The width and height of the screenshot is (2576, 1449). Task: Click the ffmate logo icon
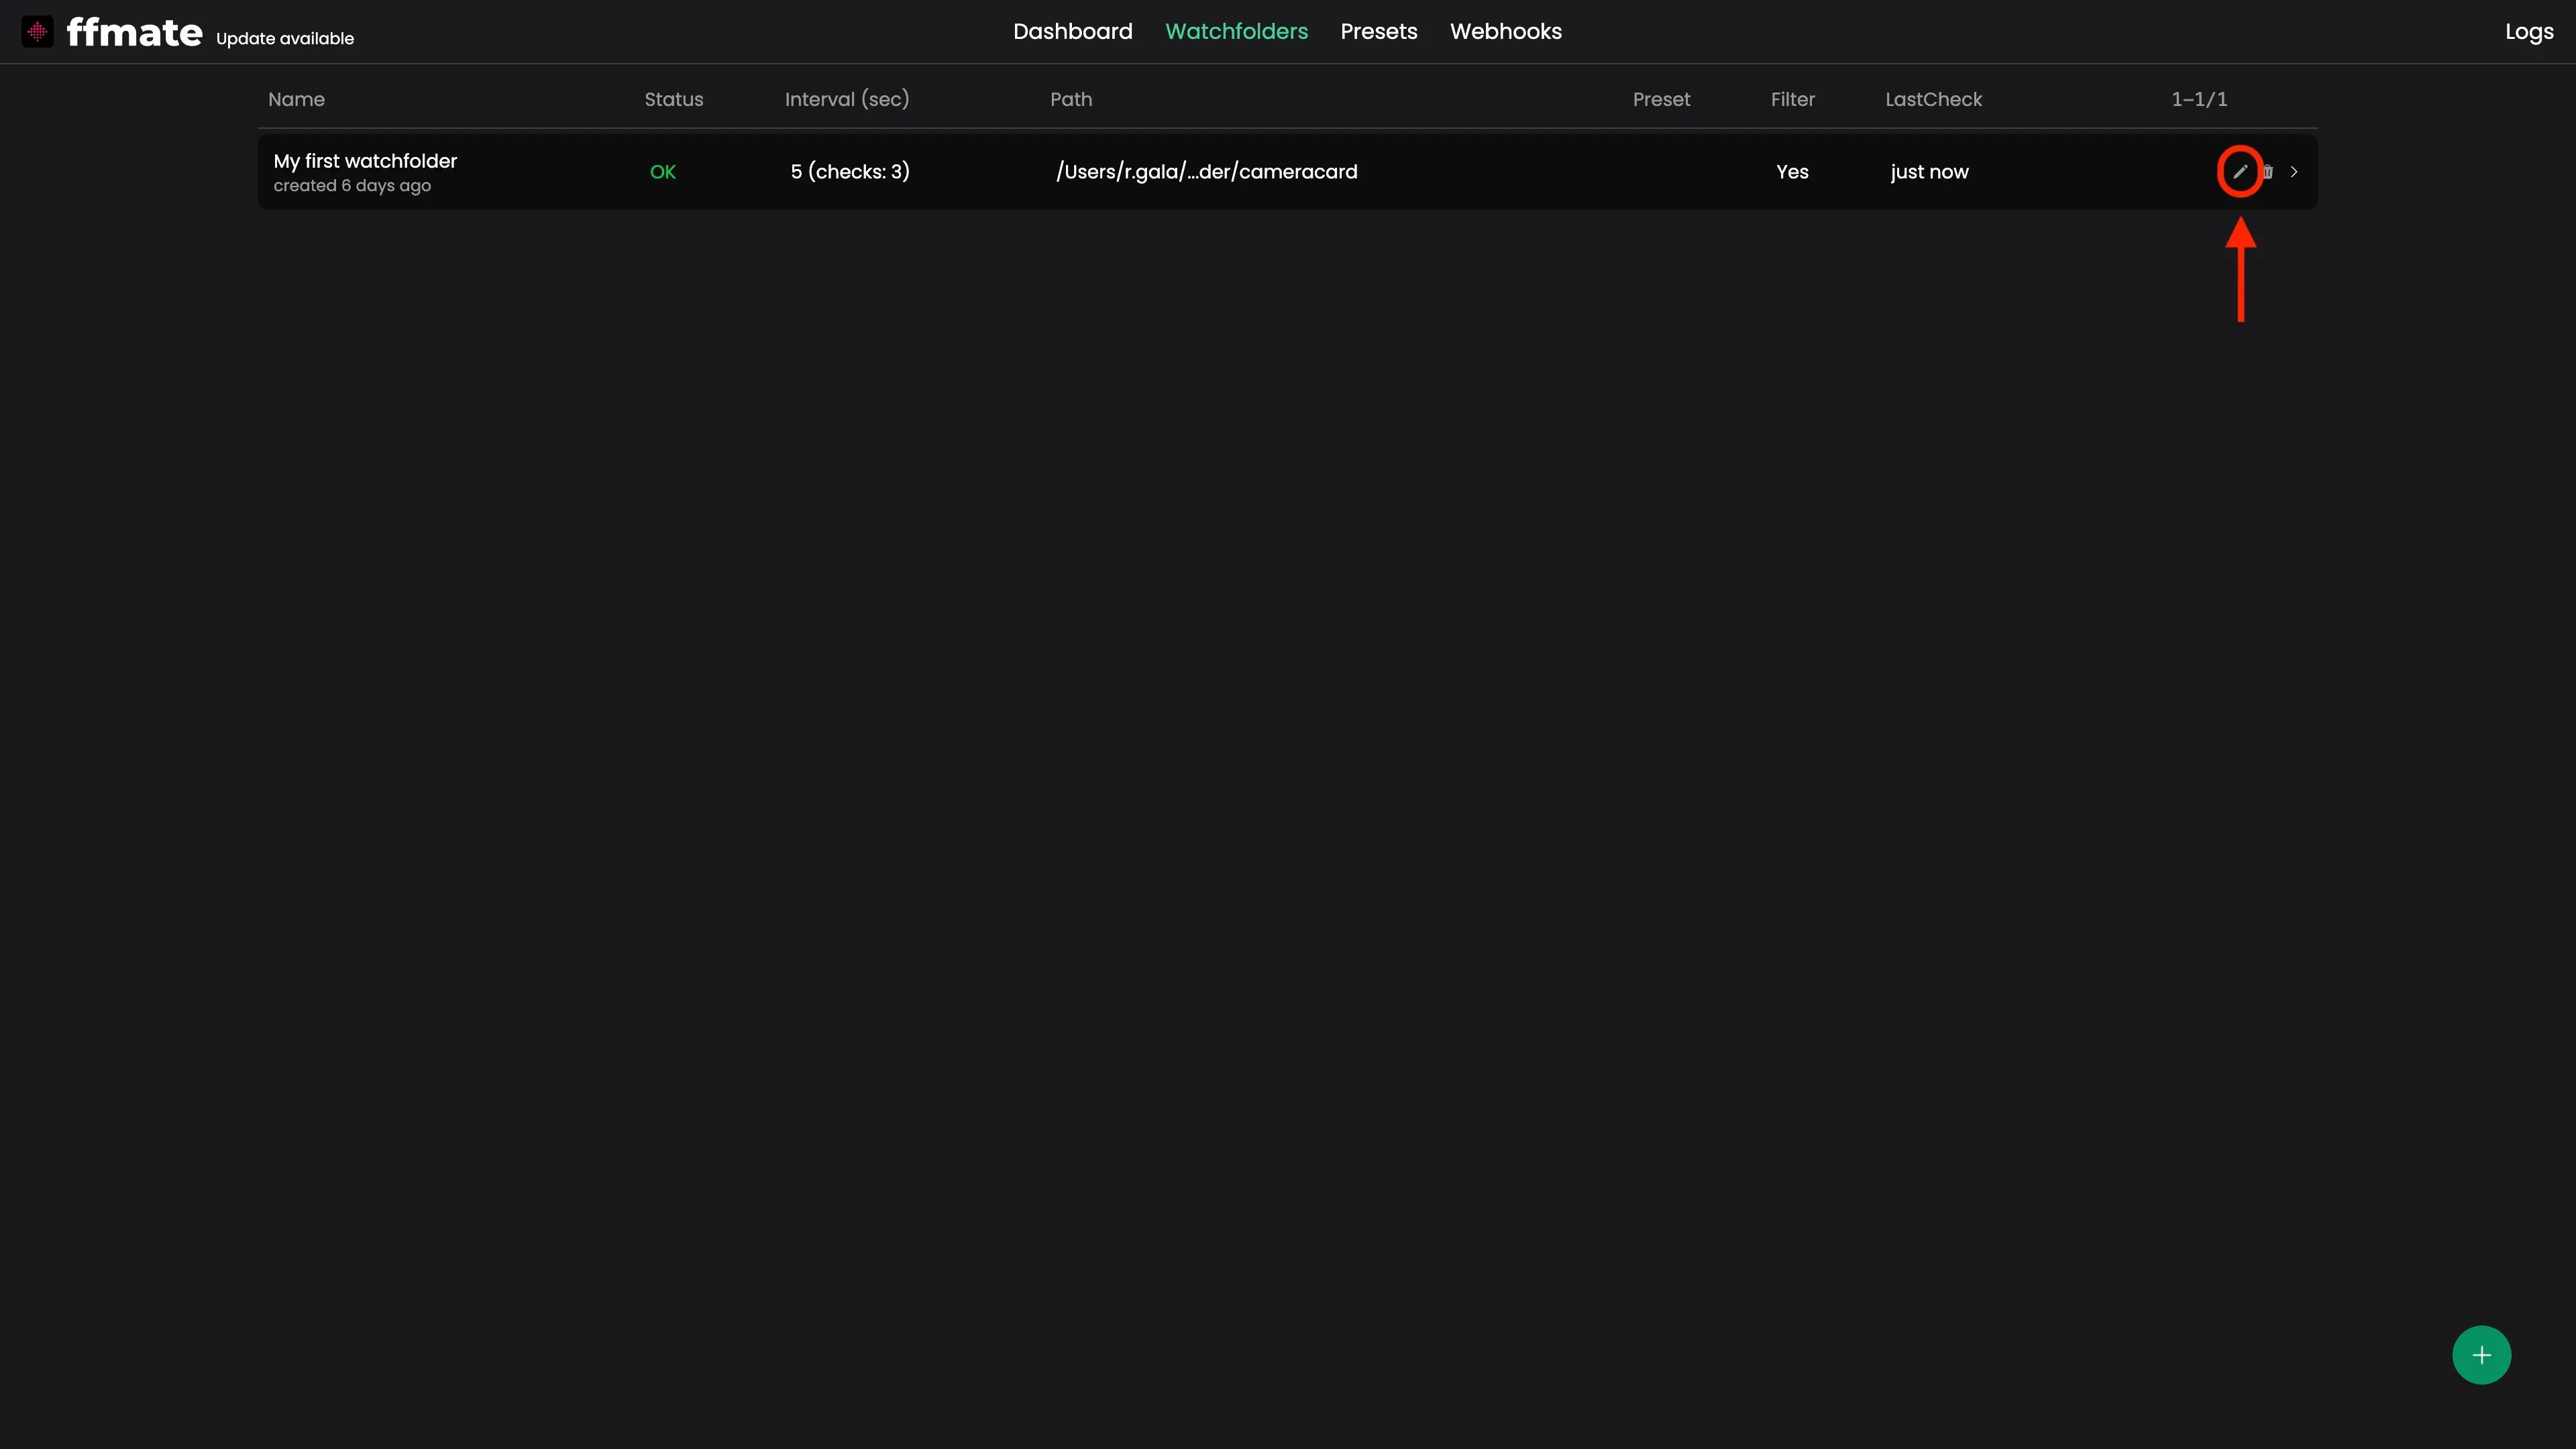click(x=37, y=32)
